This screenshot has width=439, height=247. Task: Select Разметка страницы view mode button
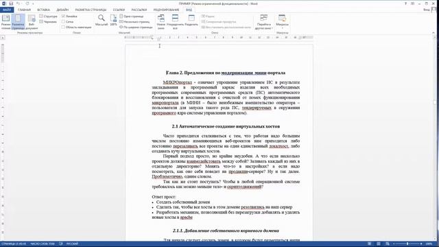tap(18, 22)
